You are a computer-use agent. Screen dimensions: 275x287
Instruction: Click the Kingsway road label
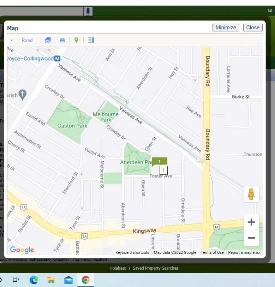(145, 231)
